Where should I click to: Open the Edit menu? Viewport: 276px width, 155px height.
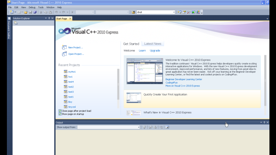tap(16, 7)
